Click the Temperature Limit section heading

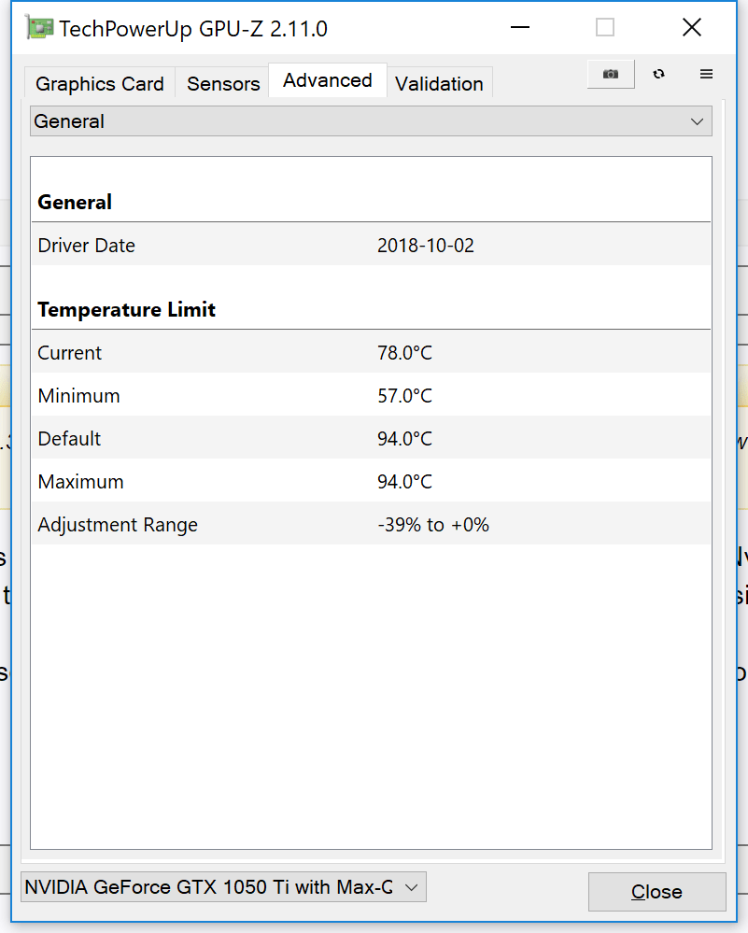[126, 309]
